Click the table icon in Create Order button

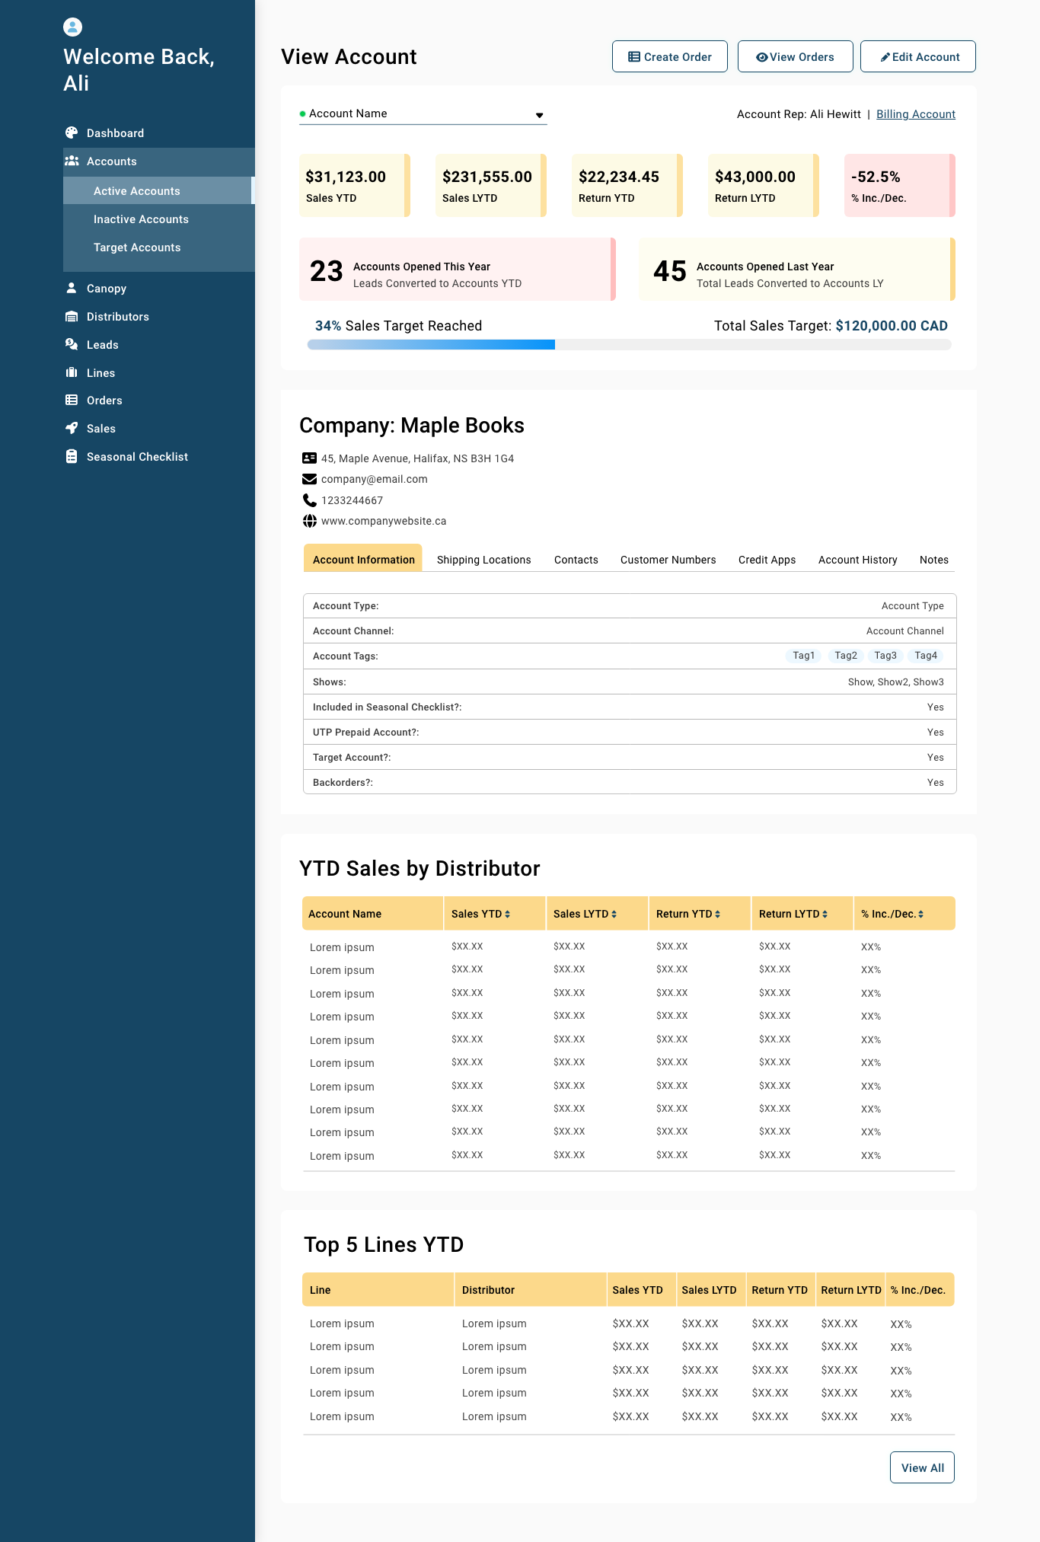pos(634,57)
